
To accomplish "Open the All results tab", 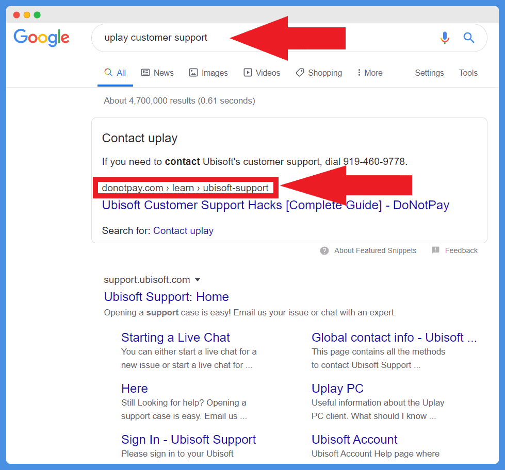I will [x=116, y=73].
